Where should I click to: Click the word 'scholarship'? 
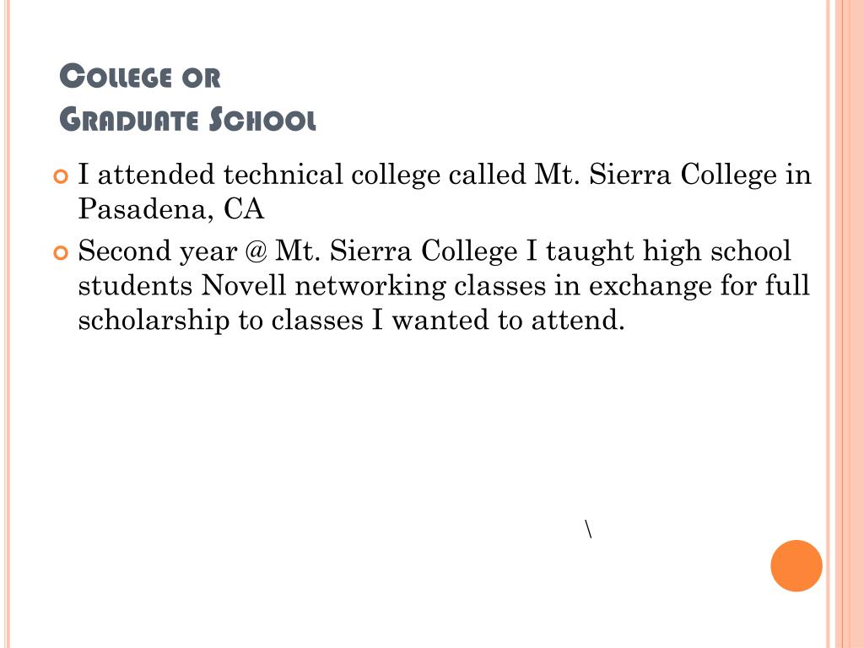click(x=154, y=320)
